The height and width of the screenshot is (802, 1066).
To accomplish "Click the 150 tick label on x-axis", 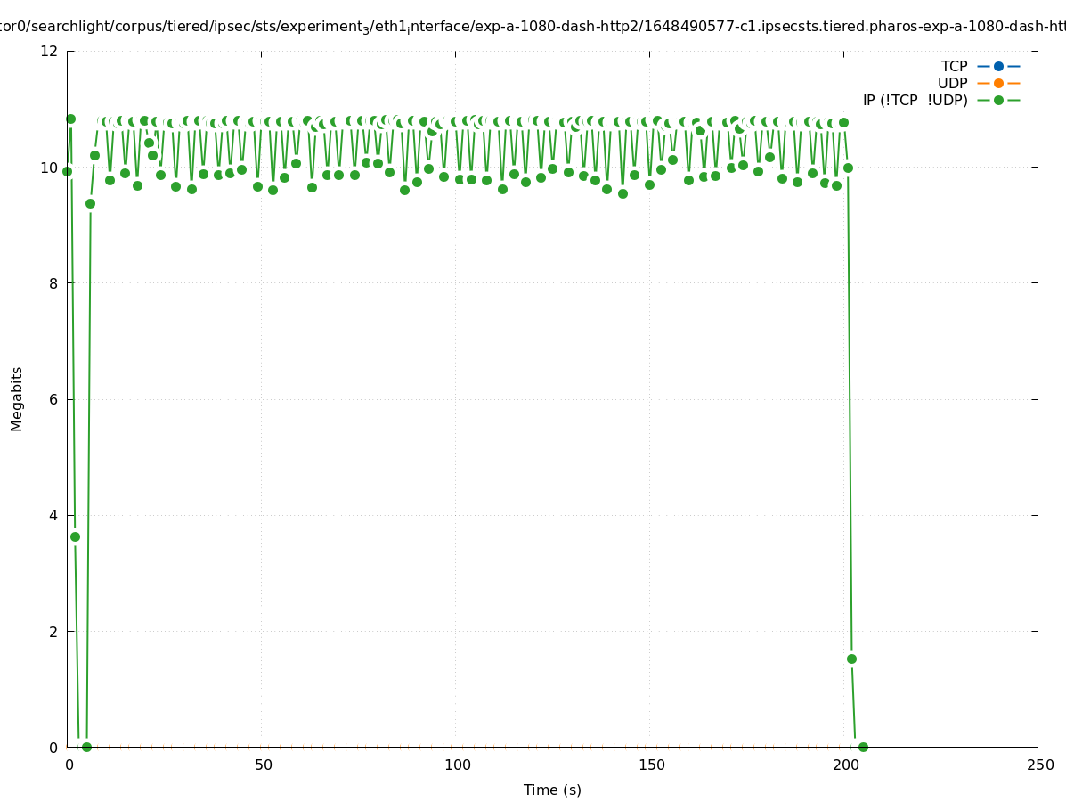I will pyautogui.click(x=651, y=765).
